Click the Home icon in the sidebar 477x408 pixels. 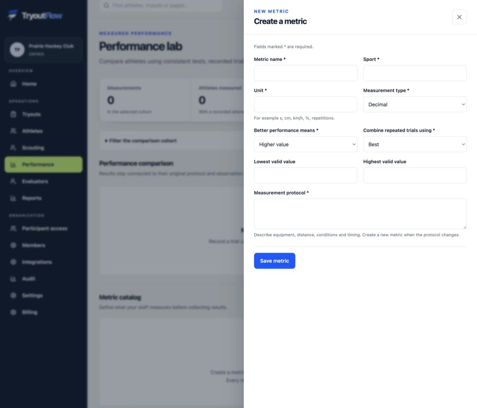[13, 84]
